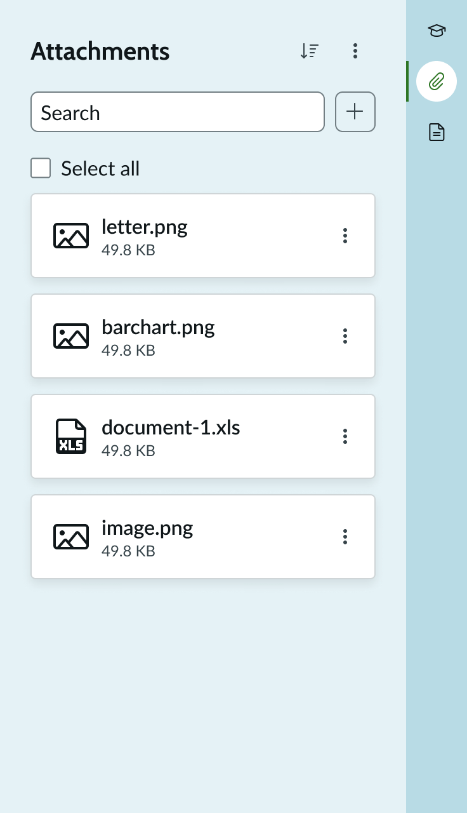Click inside the Search field
Screen dimensions: 467x813
coord(178,112)
